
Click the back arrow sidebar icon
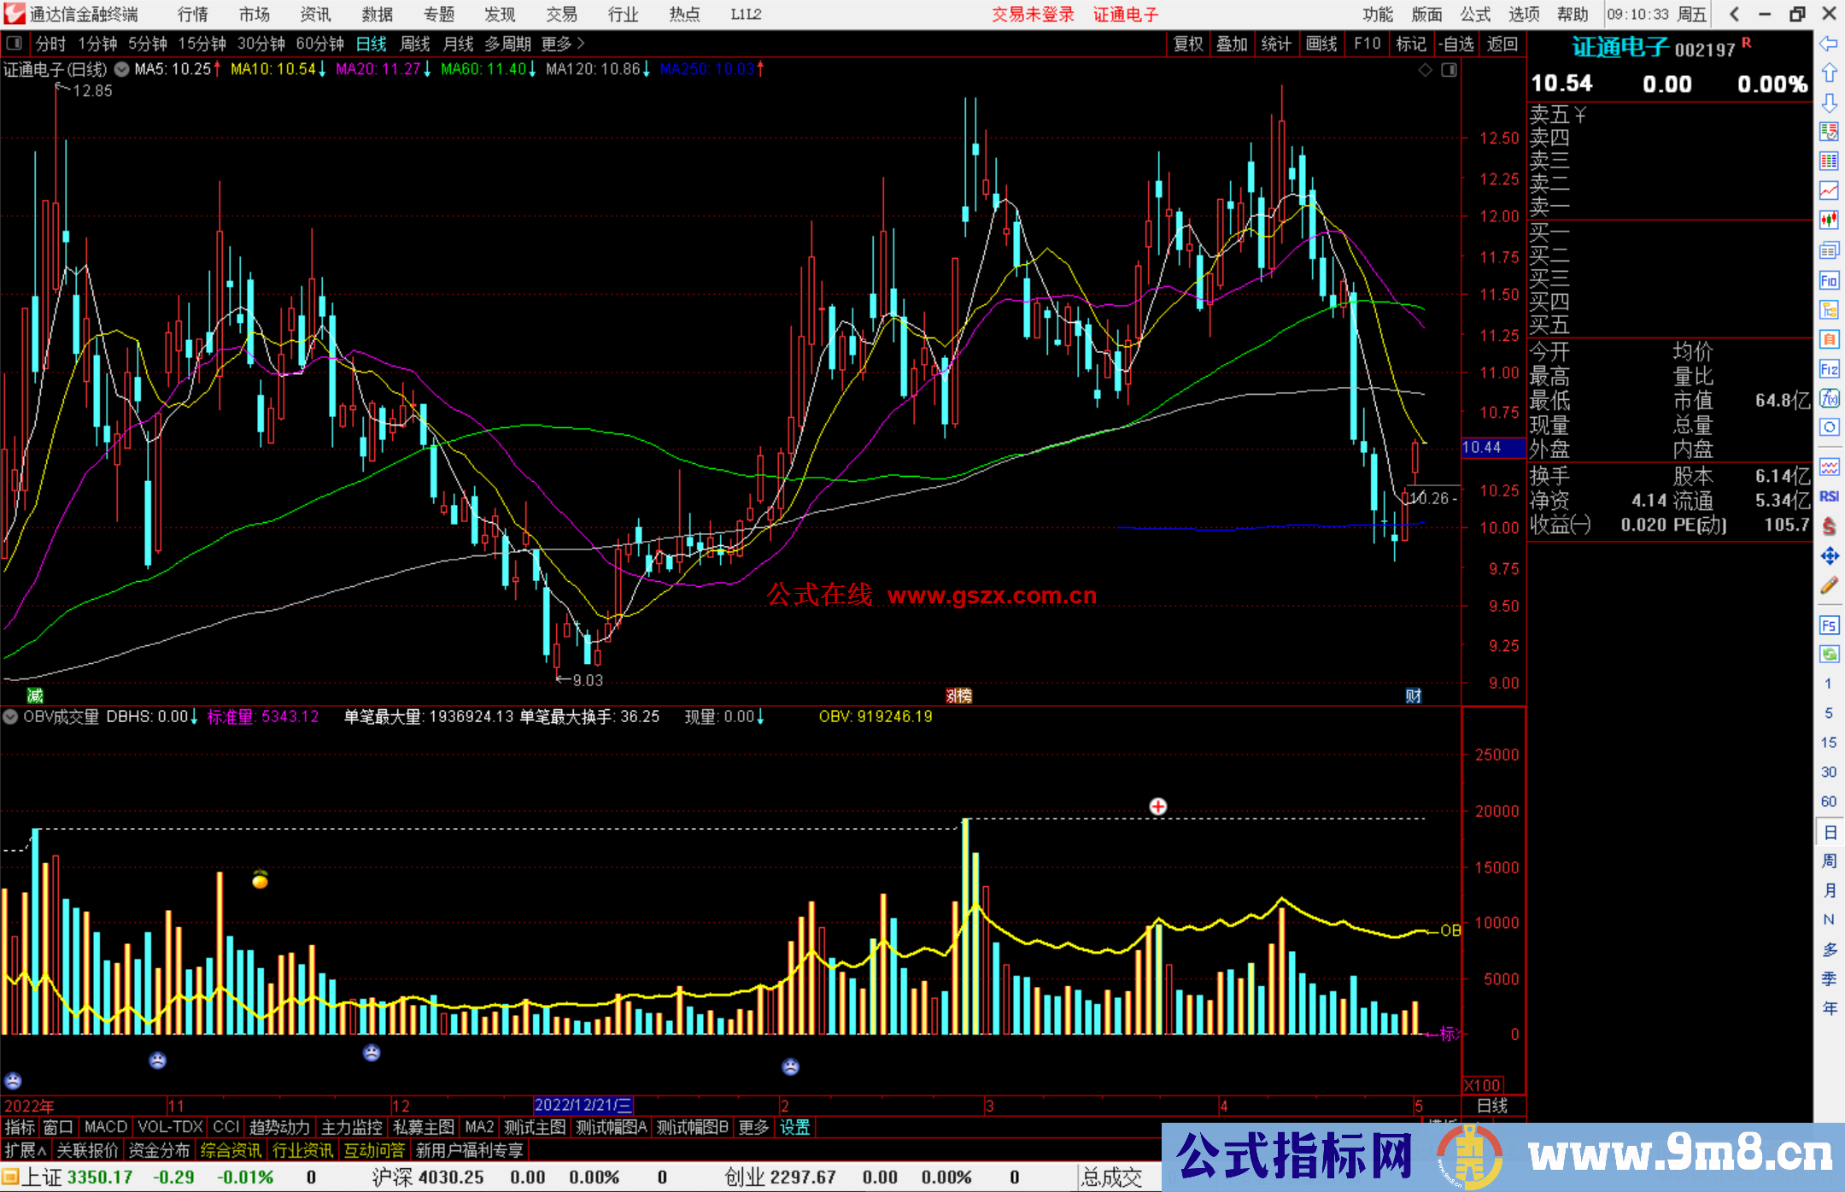[1829, 44]
